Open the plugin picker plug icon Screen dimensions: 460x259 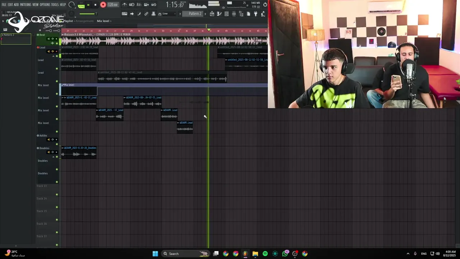pos(256,14)
